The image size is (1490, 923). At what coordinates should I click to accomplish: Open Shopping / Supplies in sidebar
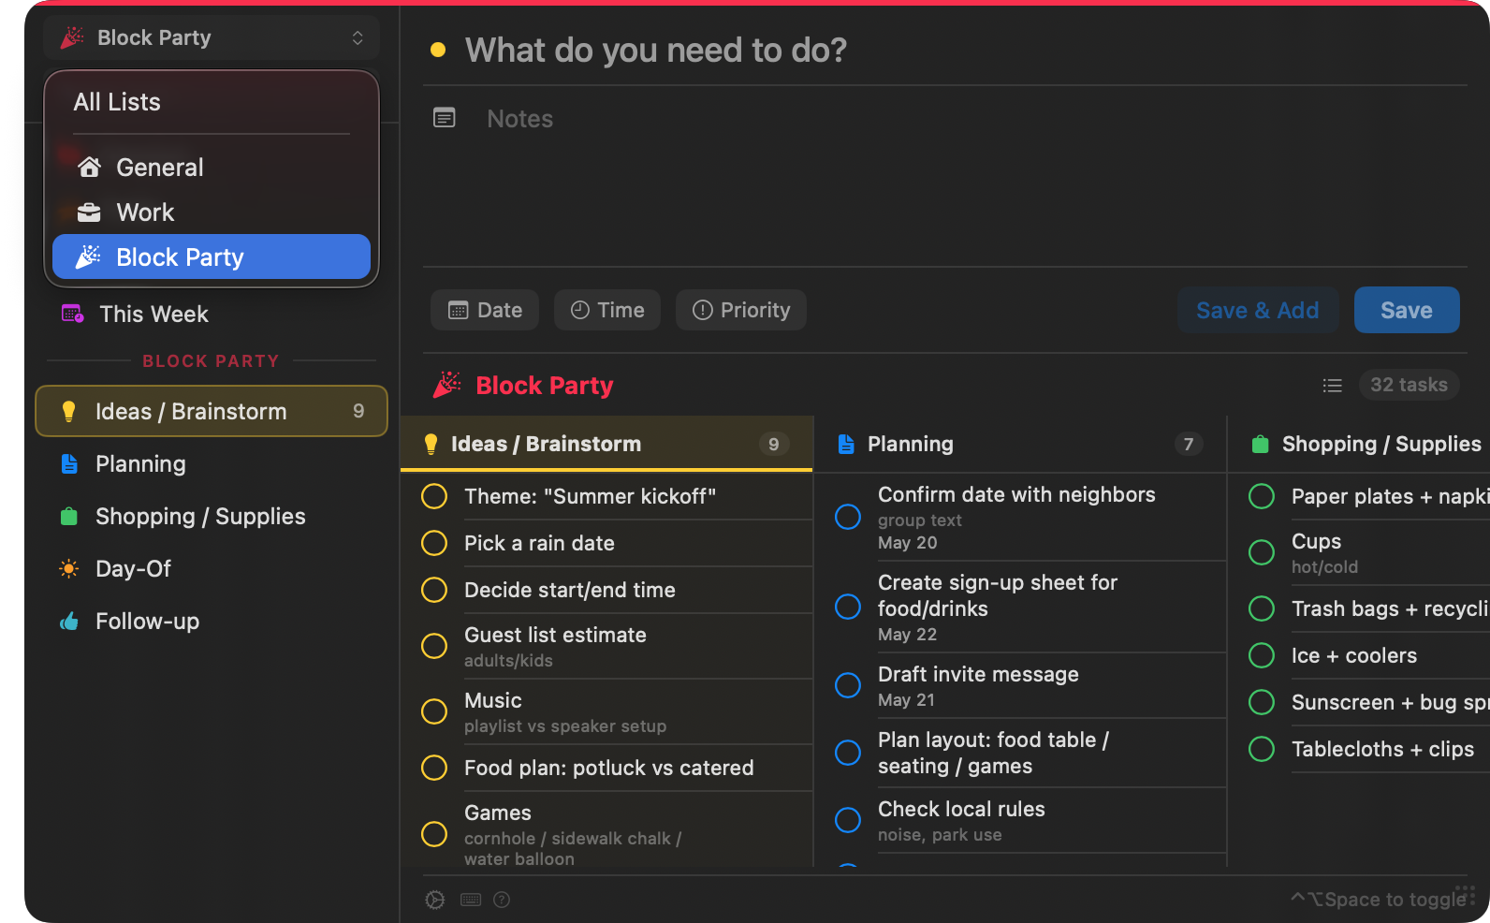[212, 516]
